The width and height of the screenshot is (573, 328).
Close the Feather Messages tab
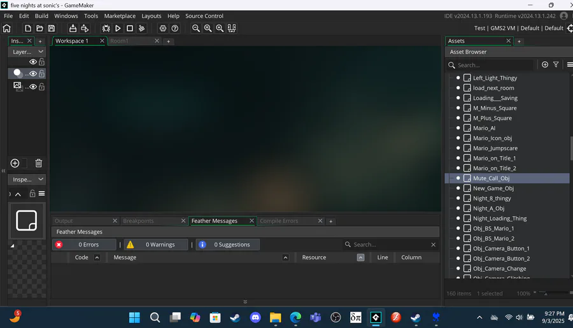(x=251, y=221)
